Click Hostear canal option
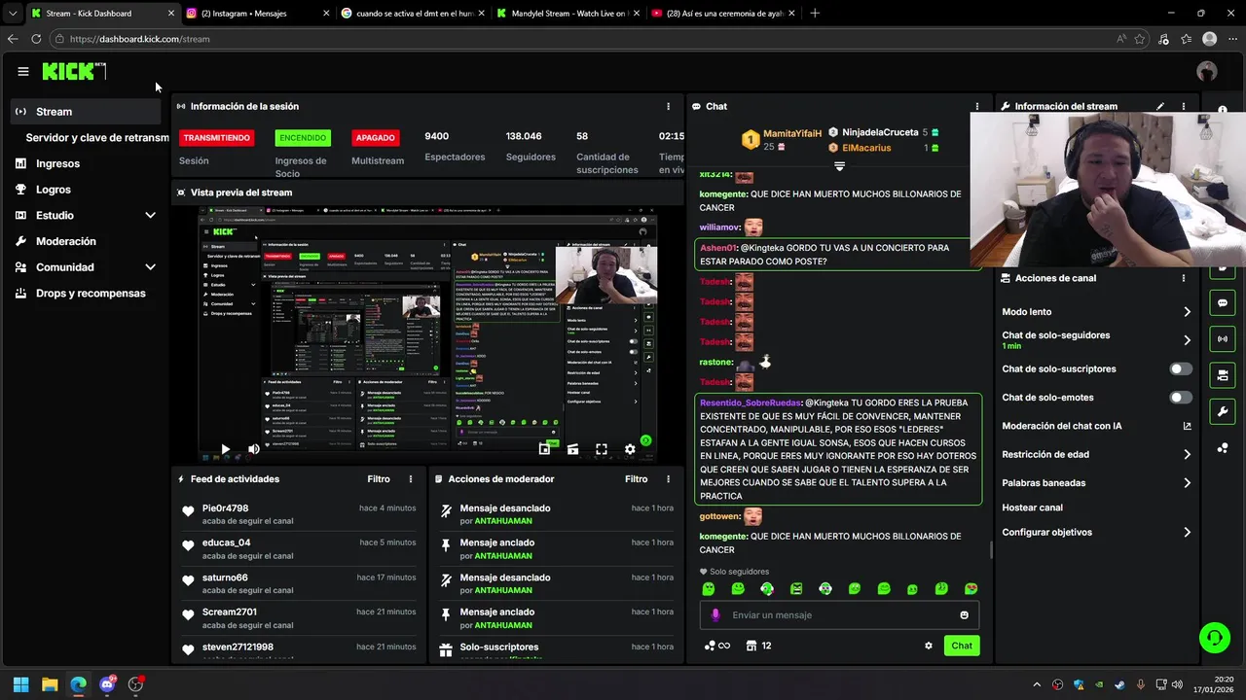 (1032, 507)
